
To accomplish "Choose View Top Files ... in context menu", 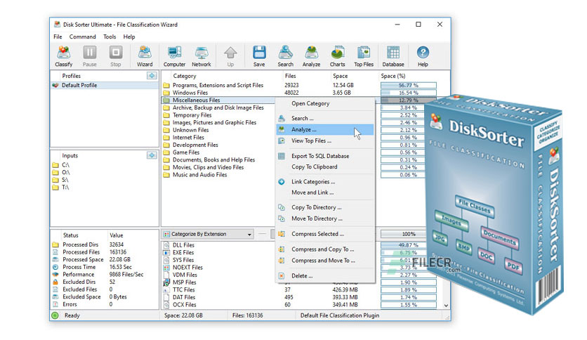I will (325, 140).
